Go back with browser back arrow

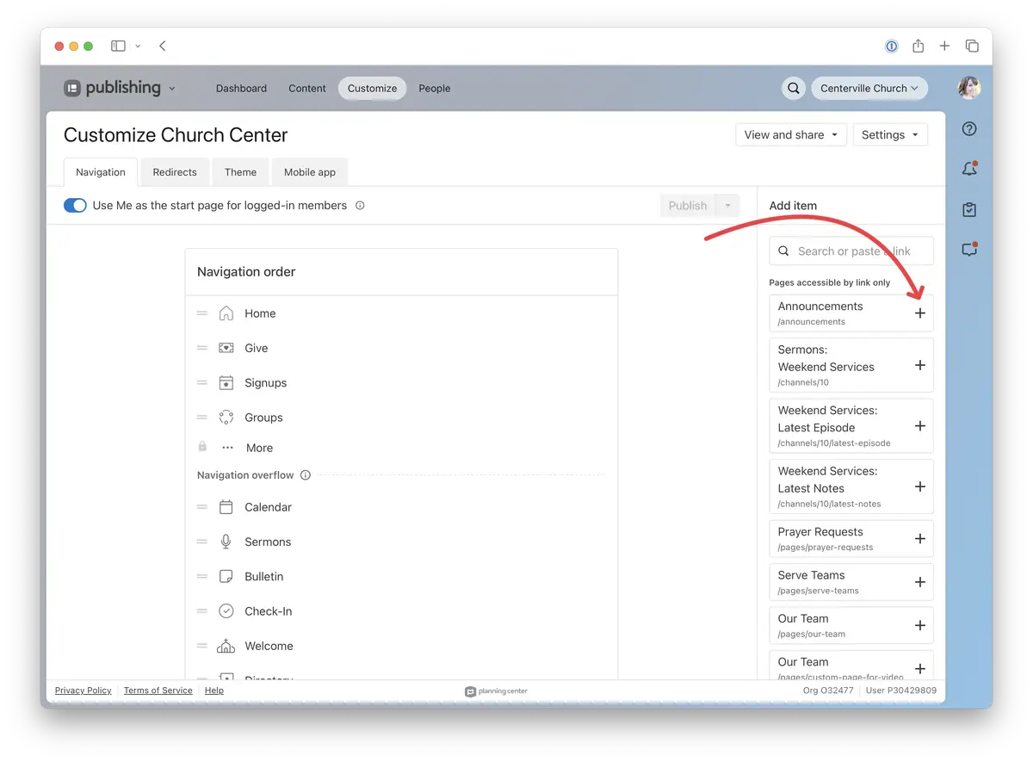pos(163,46)
